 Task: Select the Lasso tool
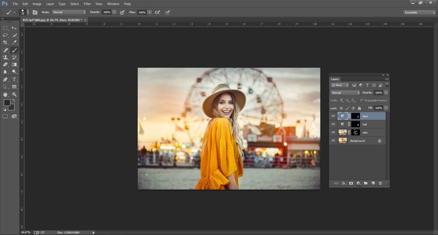click(5, 35)
